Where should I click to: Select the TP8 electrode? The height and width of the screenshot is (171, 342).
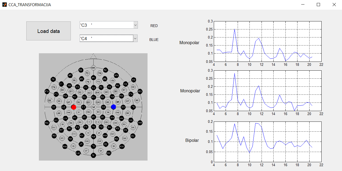click(131, 121)
